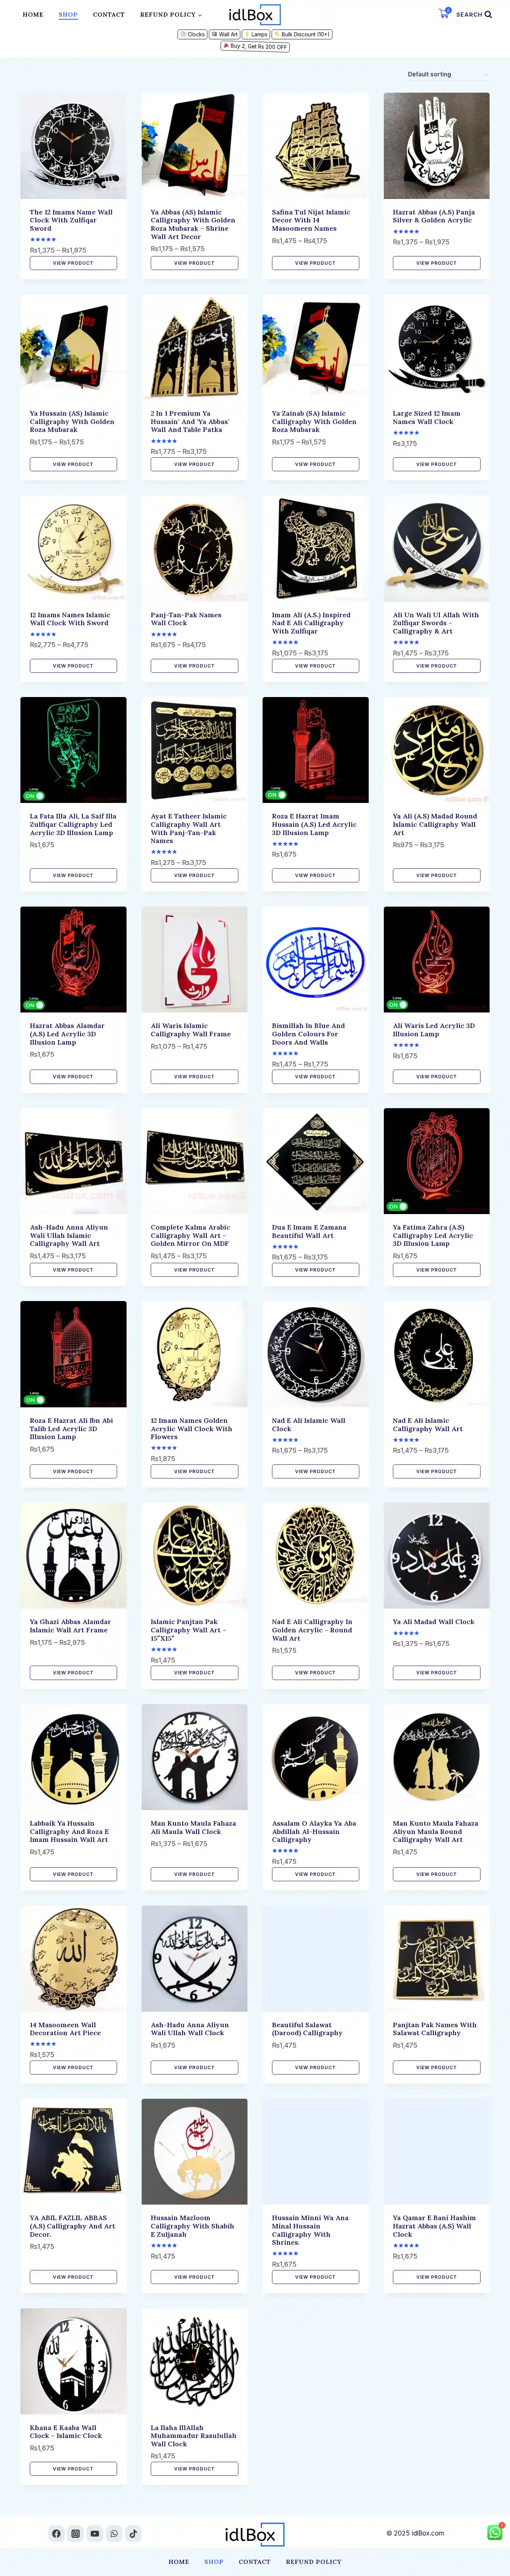Open the YouTube icon in footer

click(x=95, y=2533)
